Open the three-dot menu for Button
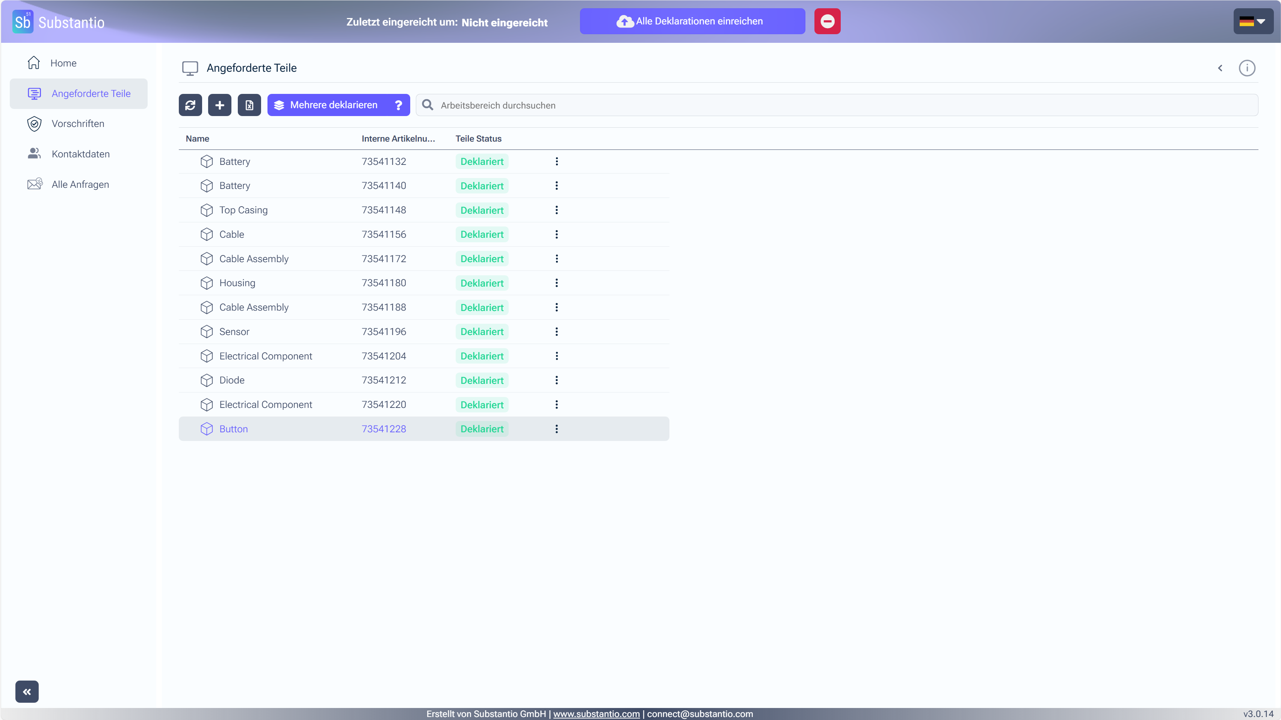Image resolution: width=1281 pixels, height=720 pixels. tap(556, 429)
